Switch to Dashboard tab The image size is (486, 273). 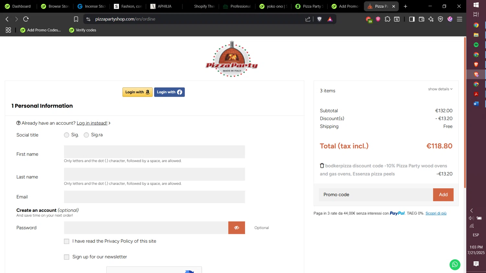[x=18, y=6]
